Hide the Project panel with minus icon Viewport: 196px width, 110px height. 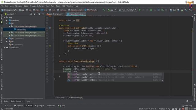coord(43,14)
